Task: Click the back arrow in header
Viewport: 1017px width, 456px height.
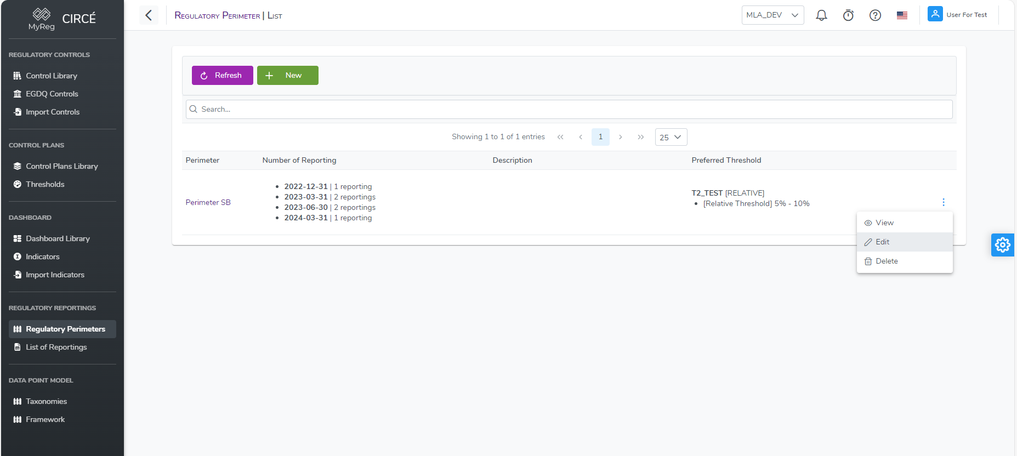Action: click(x=149, y=15)
